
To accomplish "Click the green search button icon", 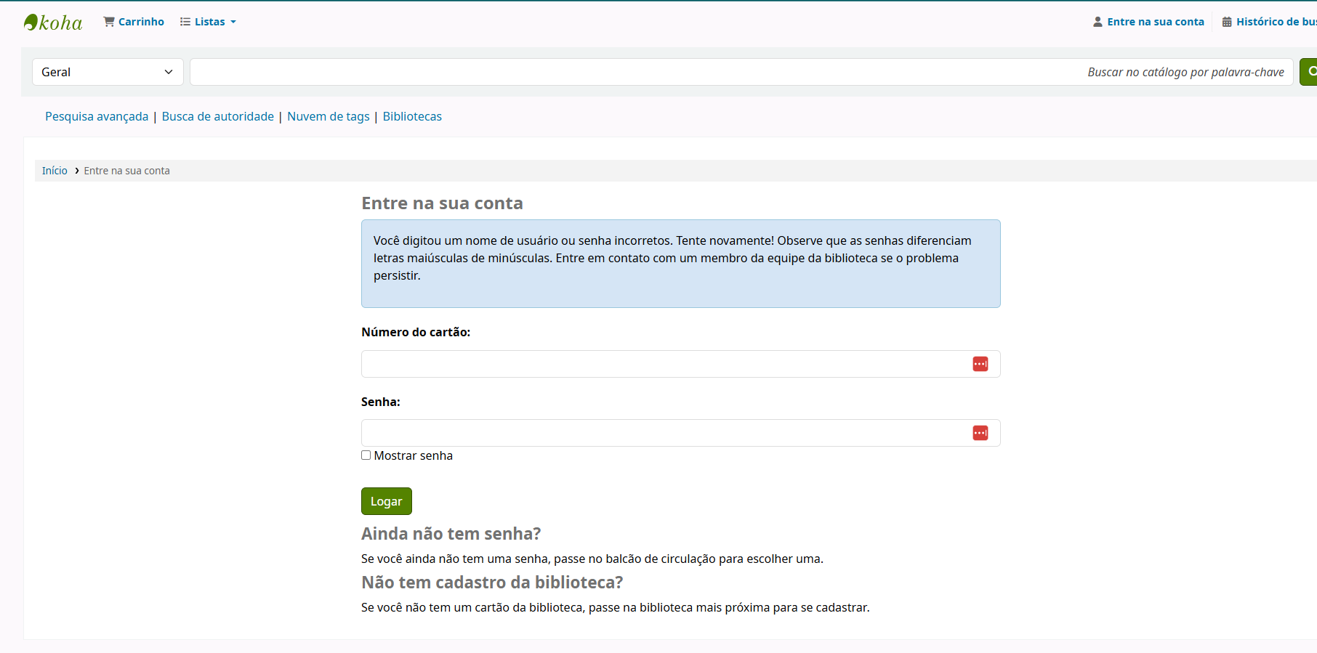I will tap(1310, 72).
